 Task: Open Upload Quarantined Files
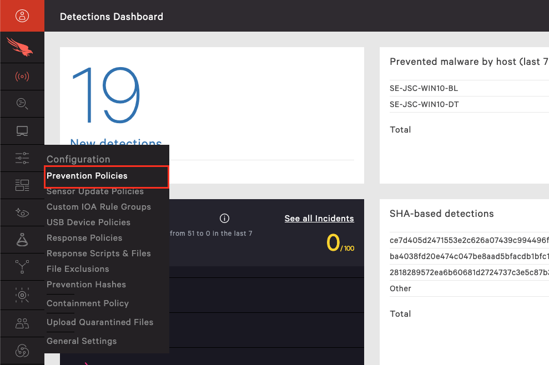(100, 322)
